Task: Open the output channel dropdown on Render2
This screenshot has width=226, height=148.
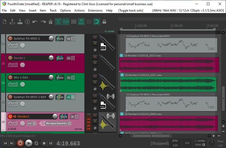Action: coord(32,123)
